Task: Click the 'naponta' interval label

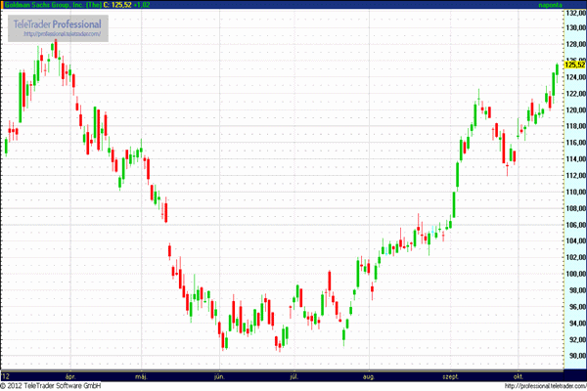Action: (x=550, y=5)
